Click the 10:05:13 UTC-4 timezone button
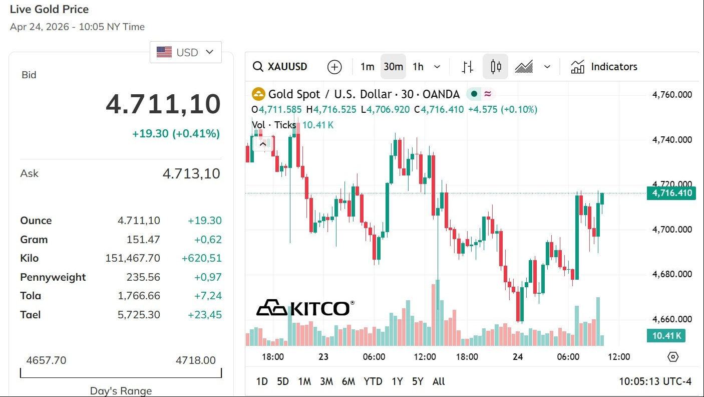Viewport: 704px width, 397px height. pos(655,381)
